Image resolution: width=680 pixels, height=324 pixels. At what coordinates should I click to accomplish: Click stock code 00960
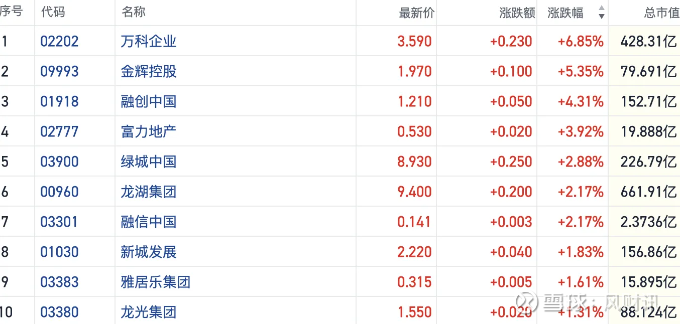tap(59, 192)
